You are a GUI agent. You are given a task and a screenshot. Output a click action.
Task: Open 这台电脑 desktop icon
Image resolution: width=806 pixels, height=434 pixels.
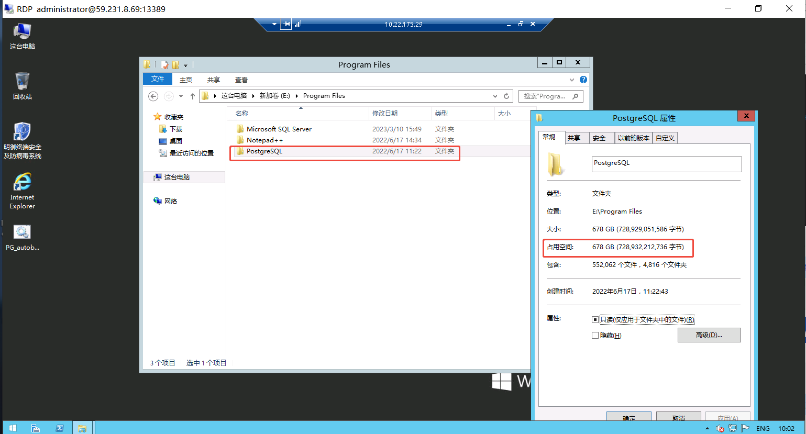point(22,36)
